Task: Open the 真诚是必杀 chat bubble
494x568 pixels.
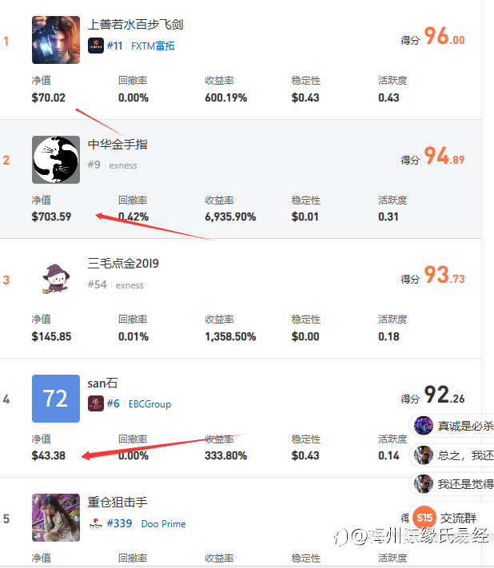Action: (452, 426)
